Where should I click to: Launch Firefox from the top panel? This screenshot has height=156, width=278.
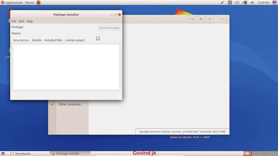39,3
